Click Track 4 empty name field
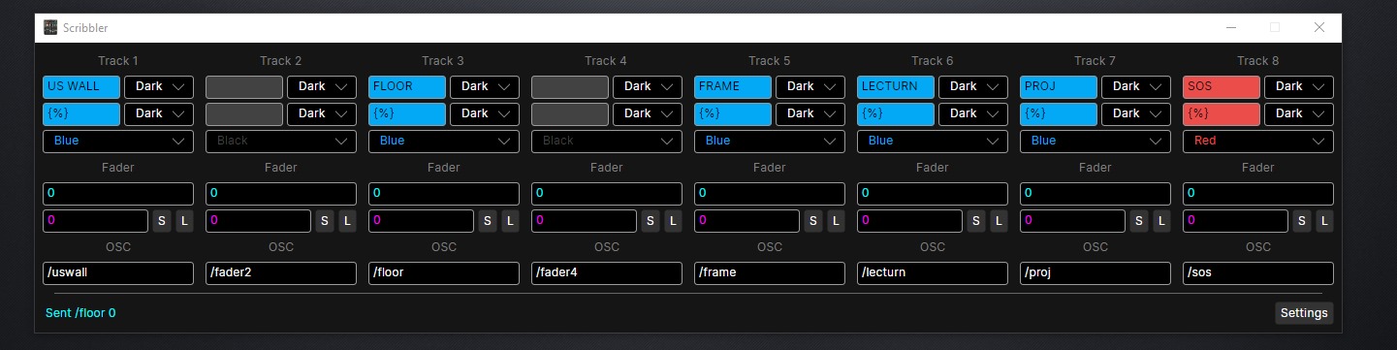Viewport: 1397px width, 350px height. (570, 86)
